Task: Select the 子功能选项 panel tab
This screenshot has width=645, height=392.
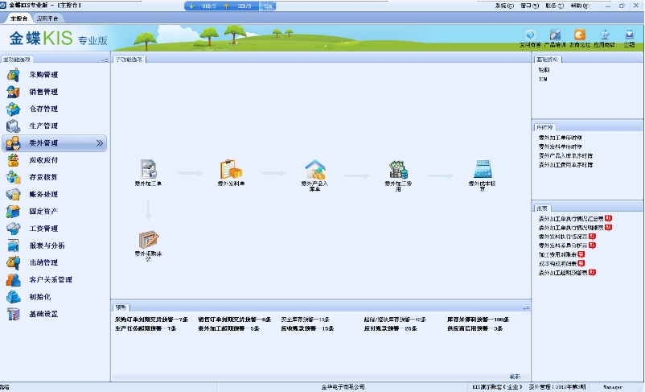Action: tap(129, 60)
